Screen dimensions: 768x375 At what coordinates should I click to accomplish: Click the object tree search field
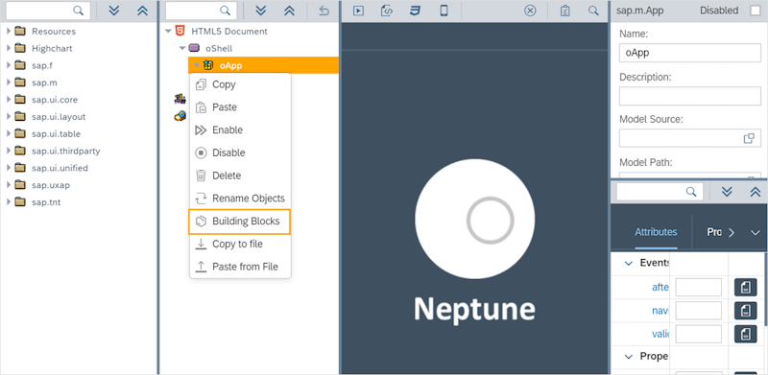click(x=202, y=11)
